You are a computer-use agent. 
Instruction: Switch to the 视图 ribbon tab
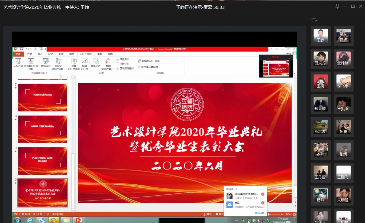point(110,54)
